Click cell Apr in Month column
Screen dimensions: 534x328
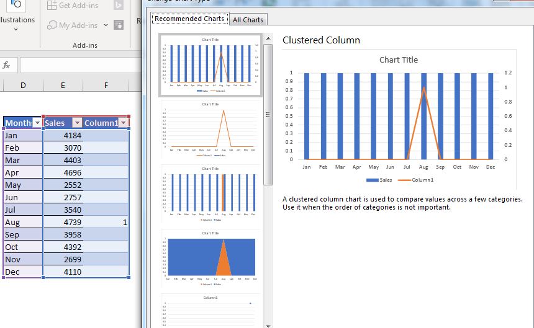click(23, 172)
